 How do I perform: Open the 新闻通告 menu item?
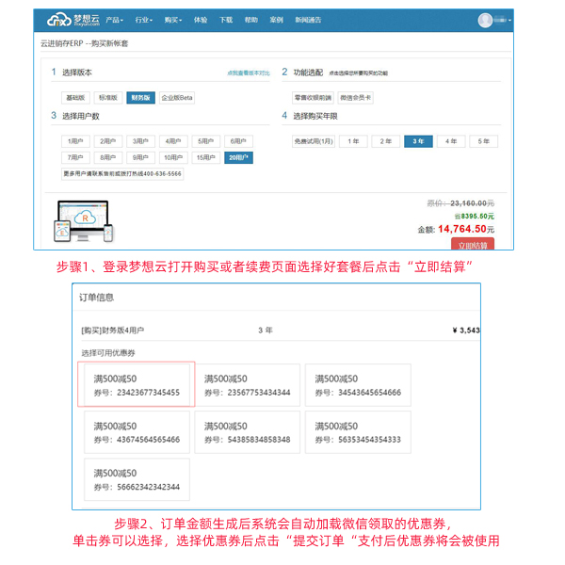tap(308, 20)
